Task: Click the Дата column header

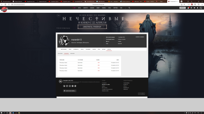Action: point(118,60)
